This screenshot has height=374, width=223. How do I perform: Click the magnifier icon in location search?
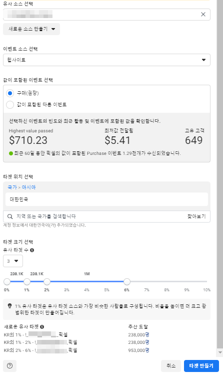10,217
